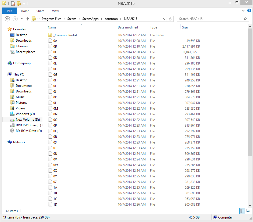Viewport: 253px width, 222px height.
Task: Select common in the breadcrumb path
Action: (x=111, y=19)
